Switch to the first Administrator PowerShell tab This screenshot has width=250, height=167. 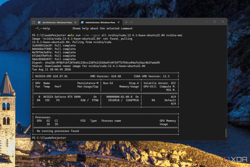[57, 23]
